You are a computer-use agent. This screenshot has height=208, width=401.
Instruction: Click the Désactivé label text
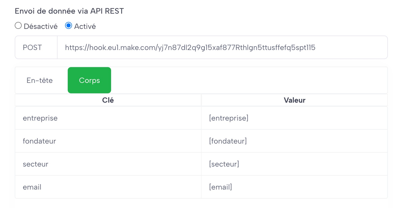click(41, 26)
